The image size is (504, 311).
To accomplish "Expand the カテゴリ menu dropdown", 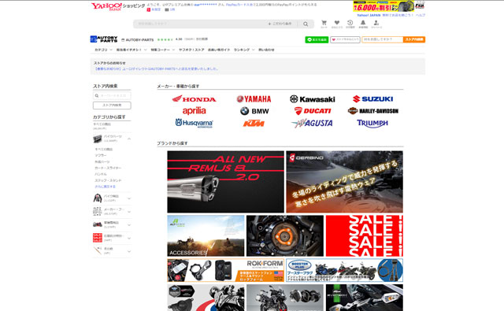I will (103, 50).
